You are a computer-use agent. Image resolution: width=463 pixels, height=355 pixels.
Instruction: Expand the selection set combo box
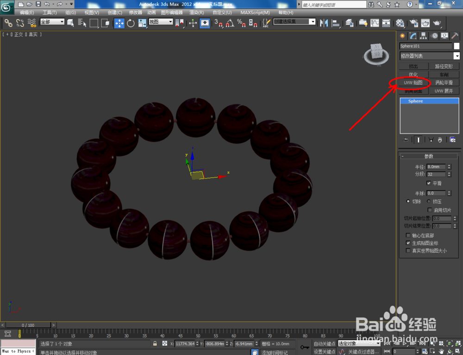[x=313, y=21]
